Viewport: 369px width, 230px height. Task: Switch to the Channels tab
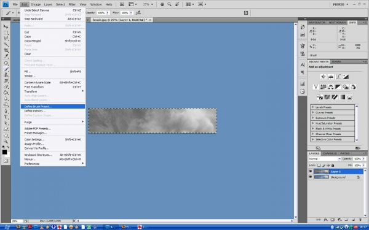330,153
